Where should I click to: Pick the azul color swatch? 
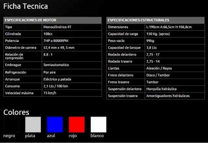click(55, 124)
